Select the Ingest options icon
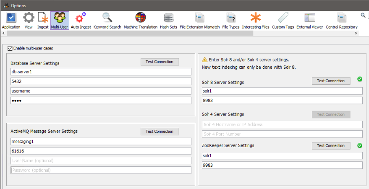The image size is (369, 189). [43, 21]
